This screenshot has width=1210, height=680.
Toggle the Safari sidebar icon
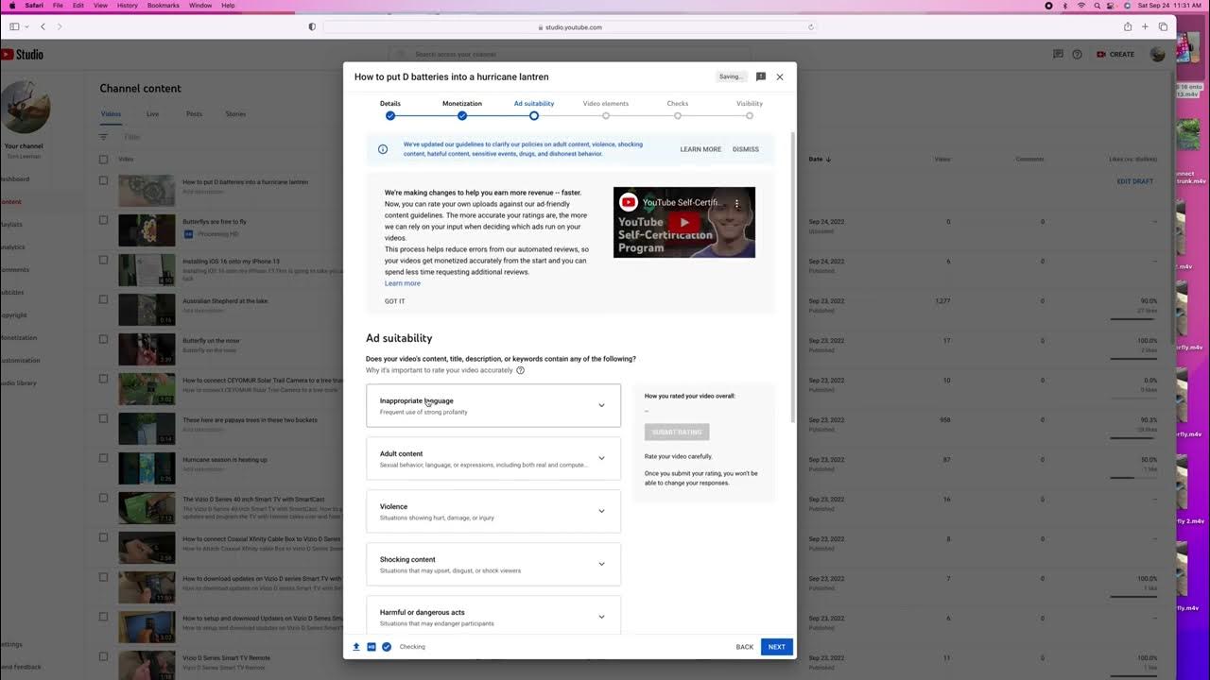[14, 26]
